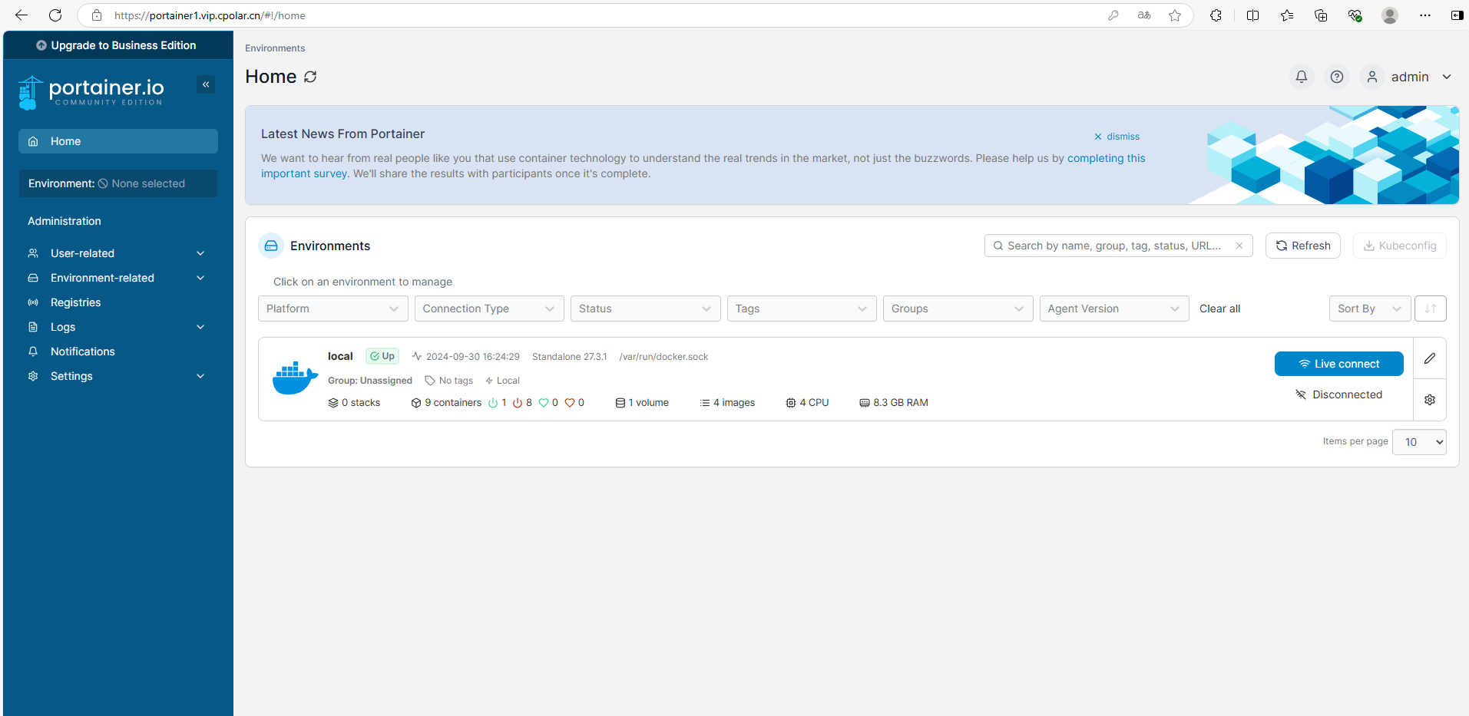
Task: Expand User-related sidebar section
Action: tap(118, 253)
